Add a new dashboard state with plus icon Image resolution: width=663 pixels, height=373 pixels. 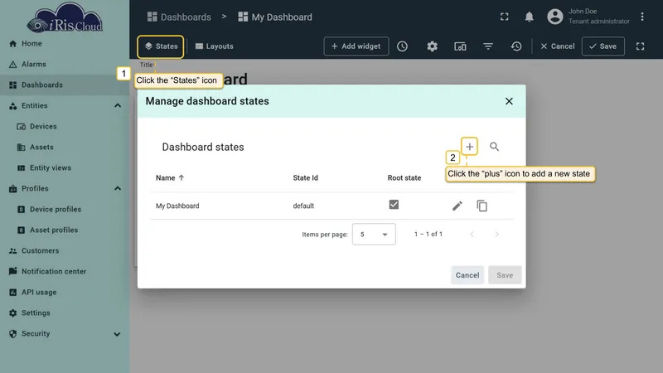pos(469,147)
